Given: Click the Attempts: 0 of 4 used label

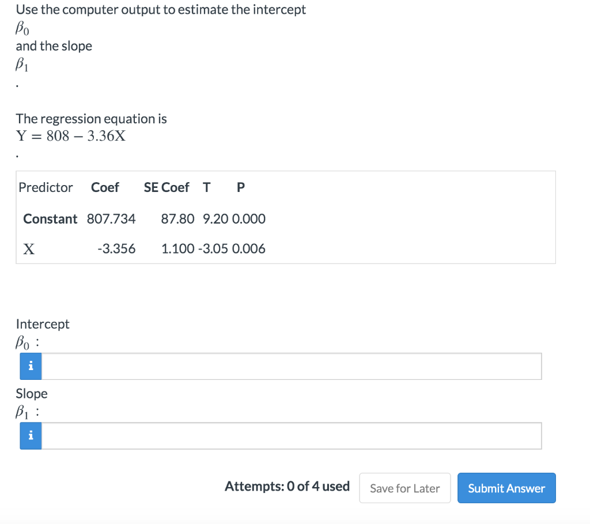Looking at the screenshot, I should (287, 487).
